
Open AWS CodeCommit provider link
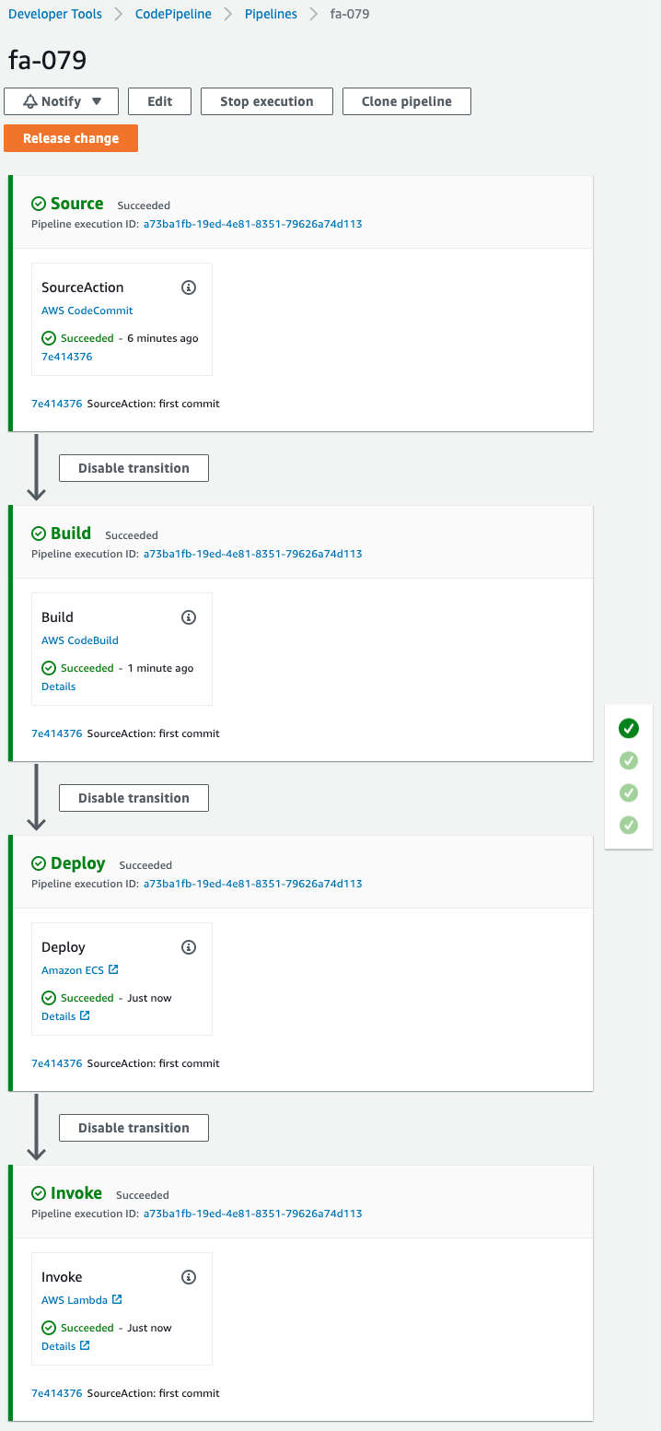[x=87, y=311]
